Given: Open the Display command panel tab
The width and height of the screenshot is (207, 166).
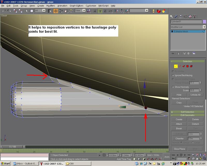Looking at the screenshot, I should click(x=190, y=16).
